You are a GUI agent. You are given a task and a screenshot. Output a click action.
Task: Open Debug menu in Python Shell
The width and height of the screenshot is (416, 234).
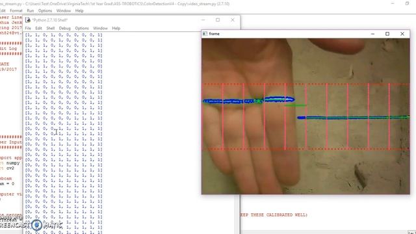tap(65, 29)
